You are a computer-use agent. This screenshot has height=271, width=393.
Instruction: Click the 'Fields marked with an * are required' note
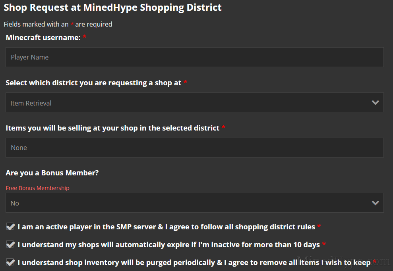[58, 24]
